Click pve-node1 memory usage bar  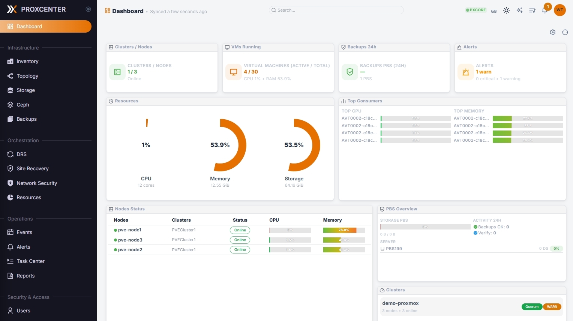pyautogui.click(x=344, y=230)
